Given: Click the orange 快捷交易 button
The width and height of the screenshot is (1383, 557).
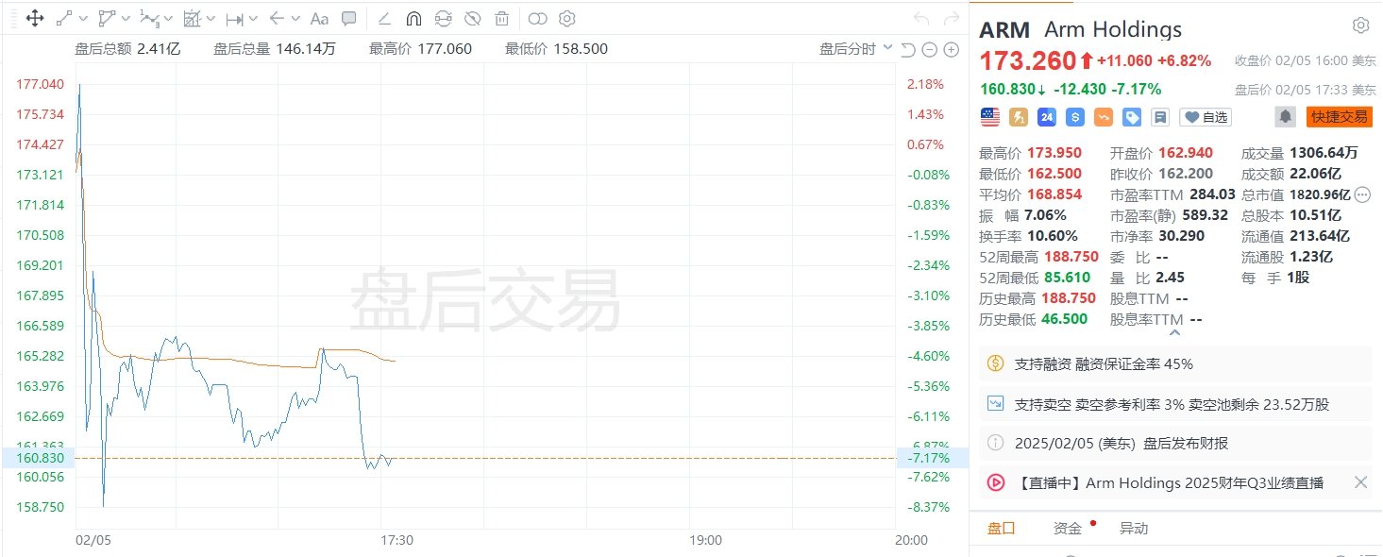Looking at the screenshot, I should click(x=1339, y=117).
